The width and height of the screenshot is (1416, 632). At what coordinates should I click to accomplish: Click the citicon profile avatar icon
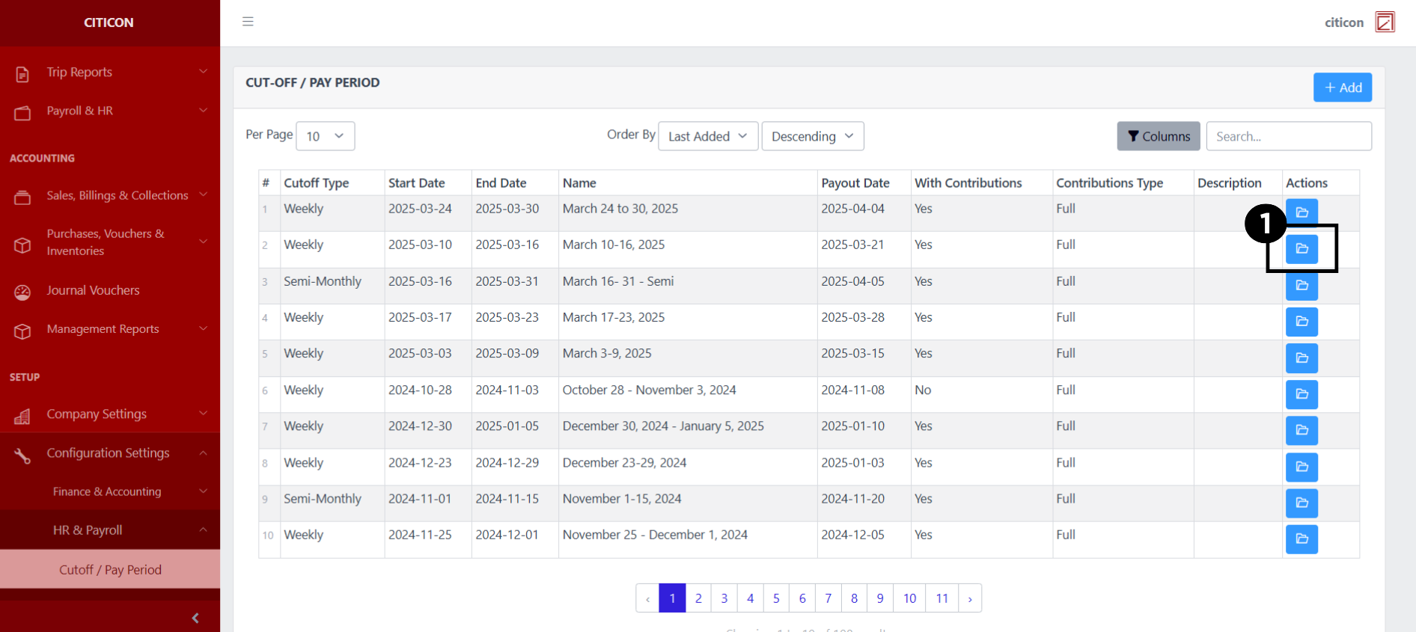click(x=1385, y=22)
